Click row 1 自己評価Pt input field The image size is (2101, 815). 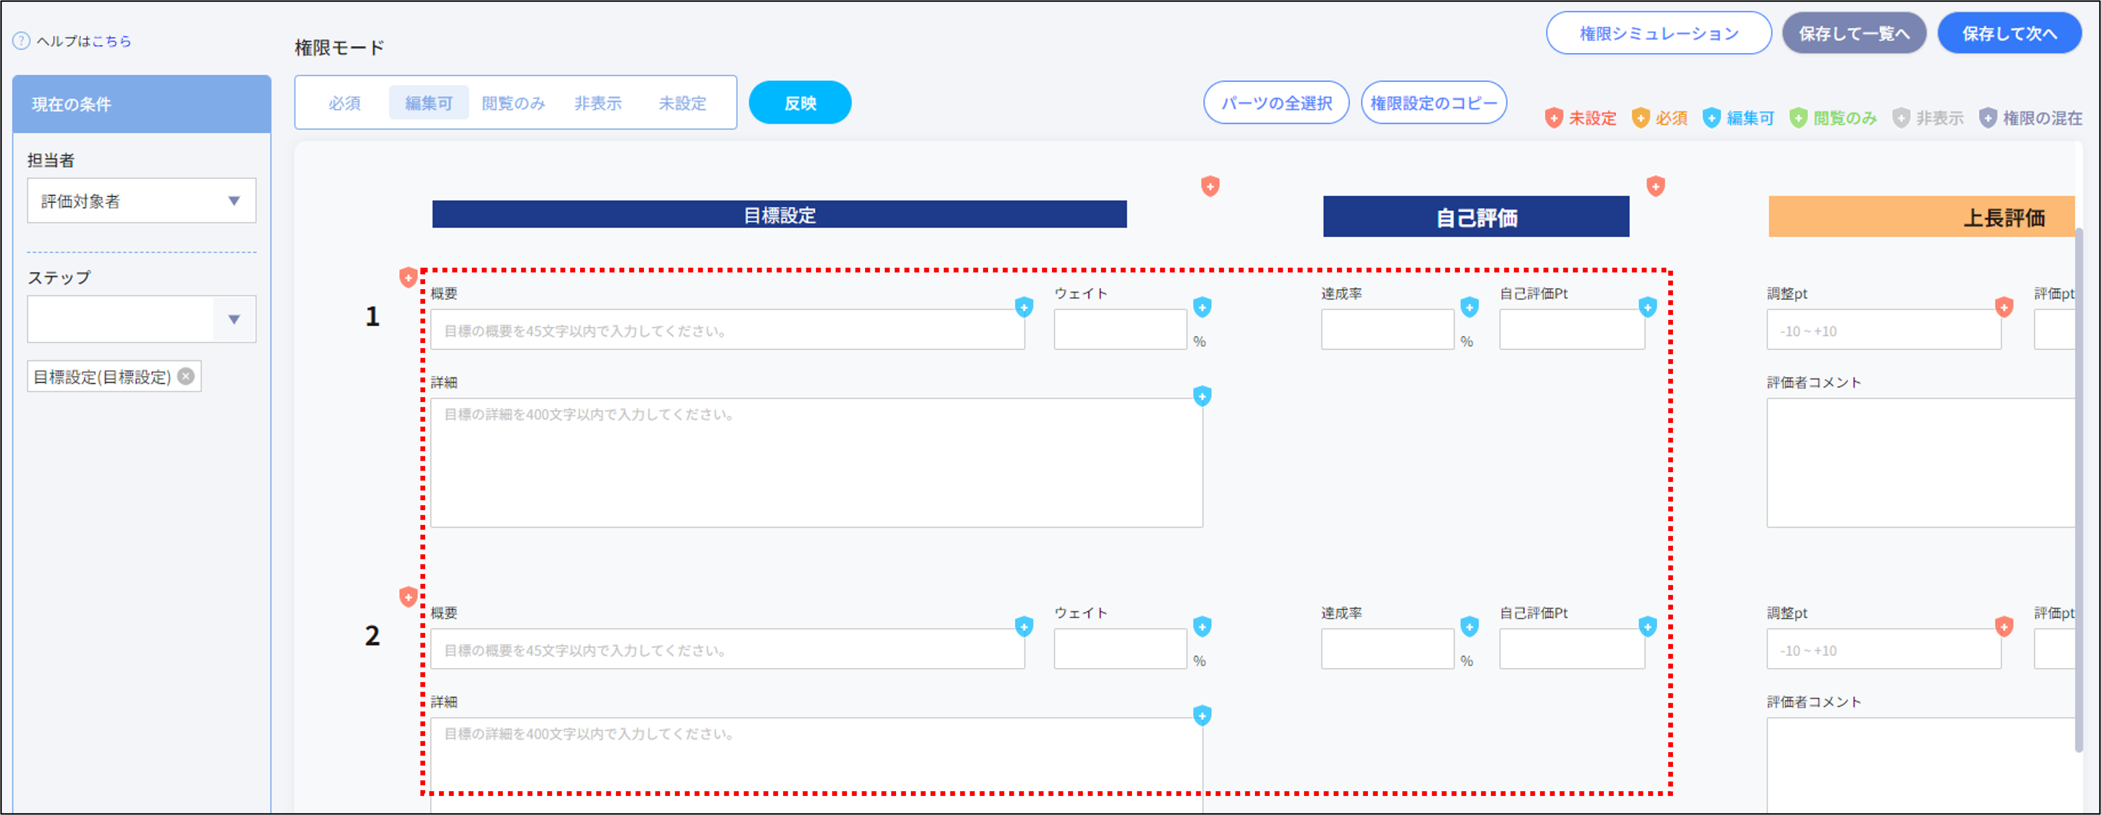pyautogui.click(x=1571, y=330)
